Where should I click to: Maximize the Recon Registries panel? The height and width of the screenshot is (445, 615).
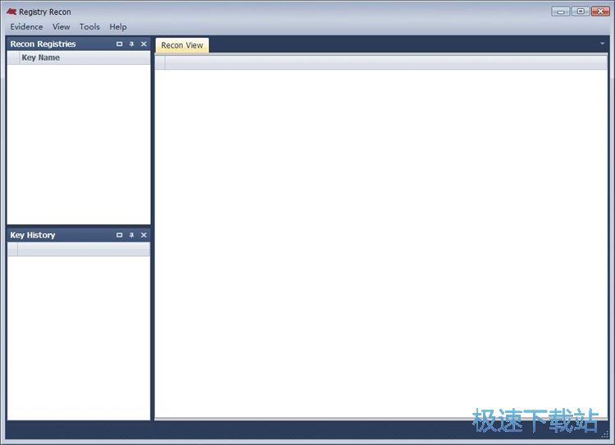click(119, 44)
